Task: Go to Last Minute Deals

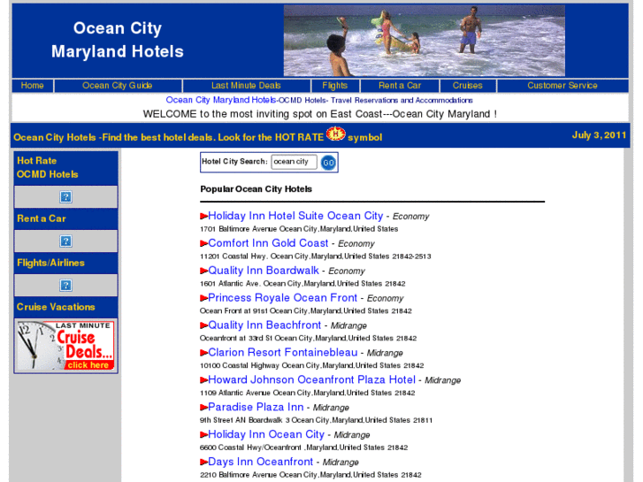Action: 246,85
